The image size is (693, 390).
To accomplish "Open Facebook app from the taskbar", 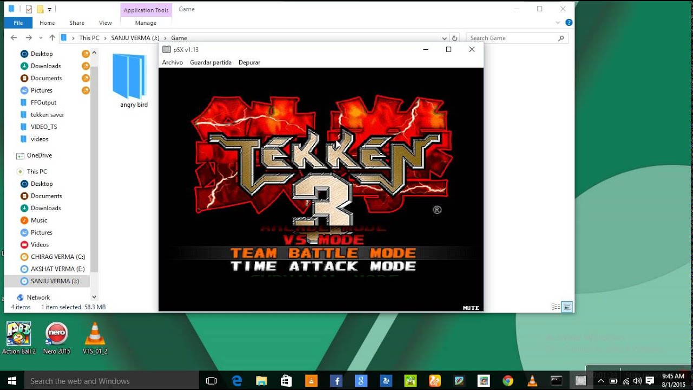I will (337, 381).
